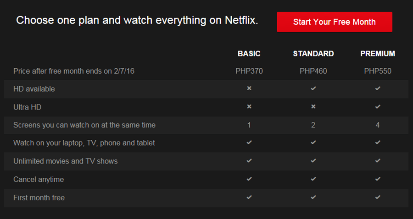
Task: Click Premium checkmark in Cancel anytime row
Action: [378, 179]
